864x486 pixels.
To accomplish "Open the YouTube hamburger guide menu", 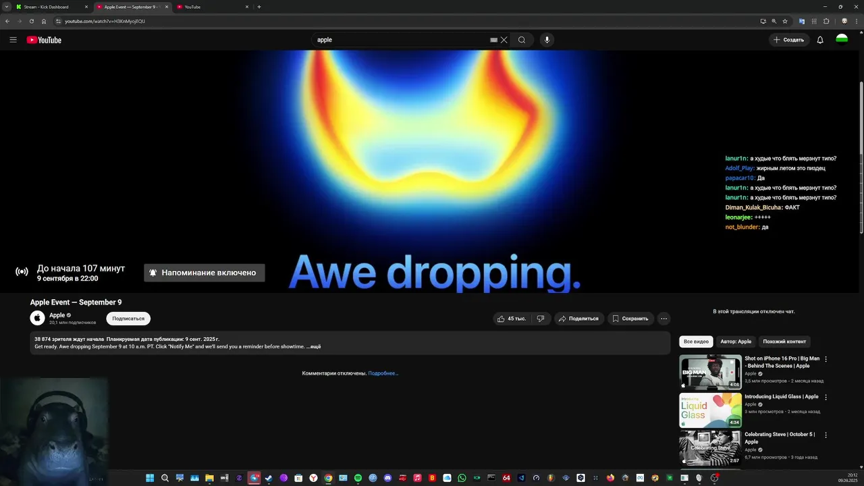I will point(13,40).
